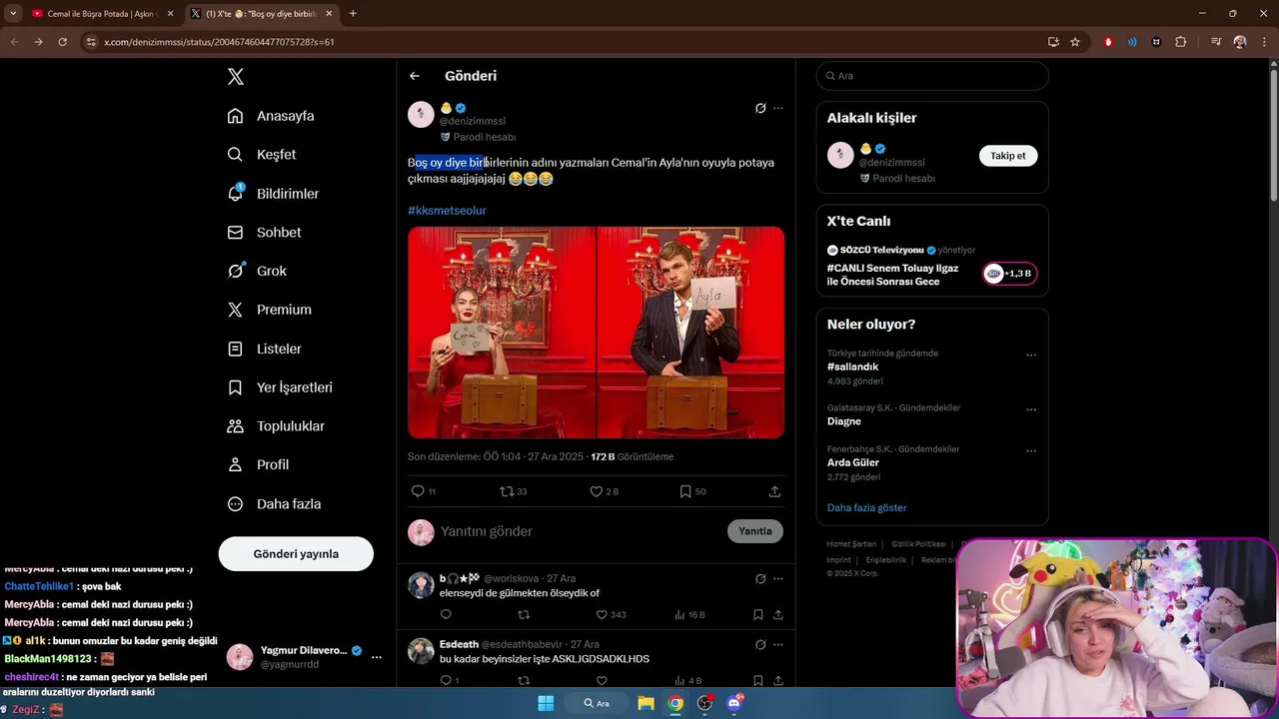Click the main post's share icon
Screen dimensions: 1279x719
coord(774,491)
